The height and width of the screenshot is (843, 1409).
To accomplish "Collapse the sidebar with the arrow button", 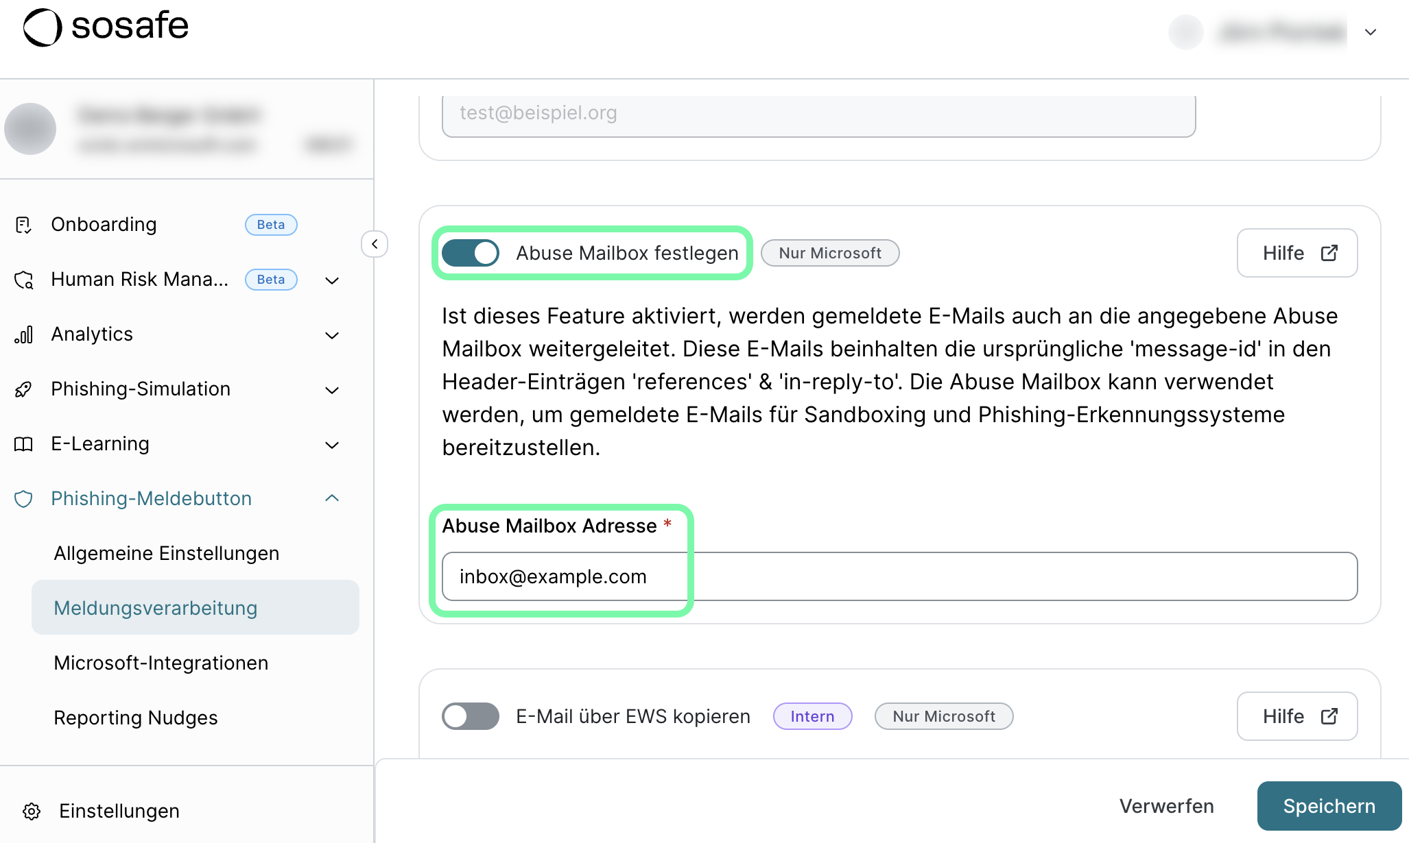I will (375, 244).
